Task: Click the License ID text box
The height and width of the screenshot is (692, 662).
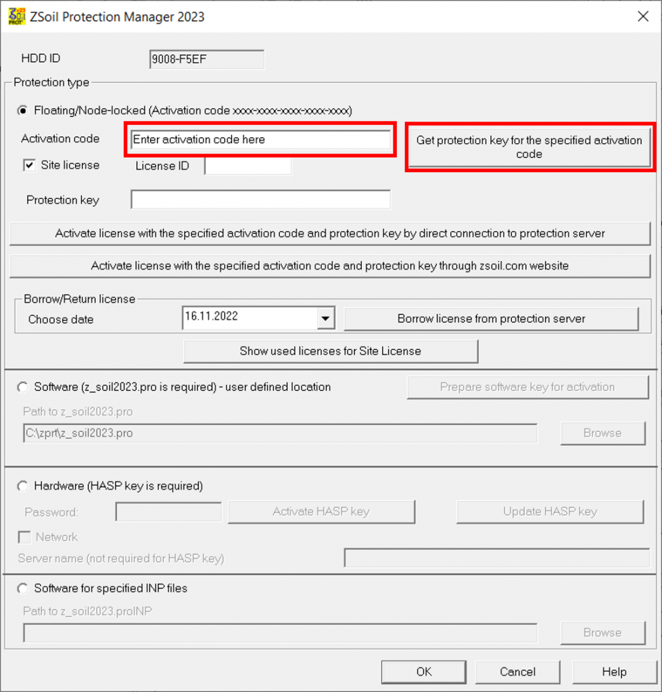Action: (247, 166)
